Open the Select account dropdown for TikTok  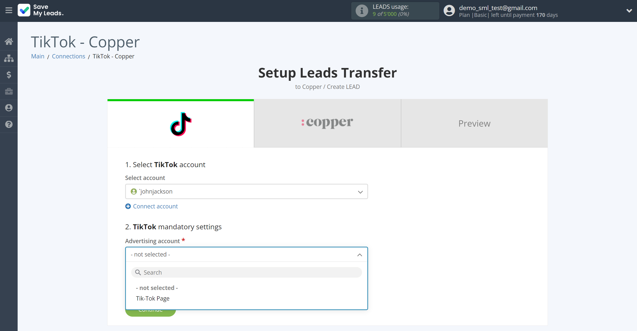point(246,192)
